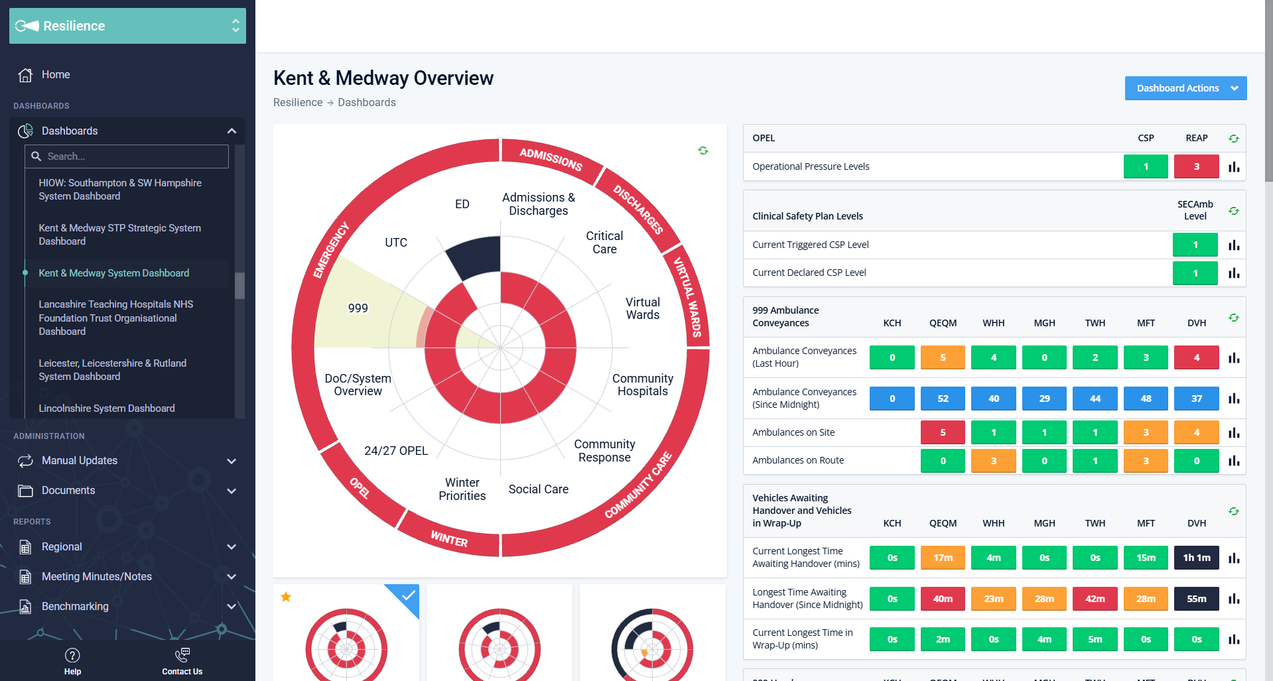The width and height of the screenshot is (1273, 681).
Task: Open Dashboard Actions dropdown
Action: click(1185, 88)
